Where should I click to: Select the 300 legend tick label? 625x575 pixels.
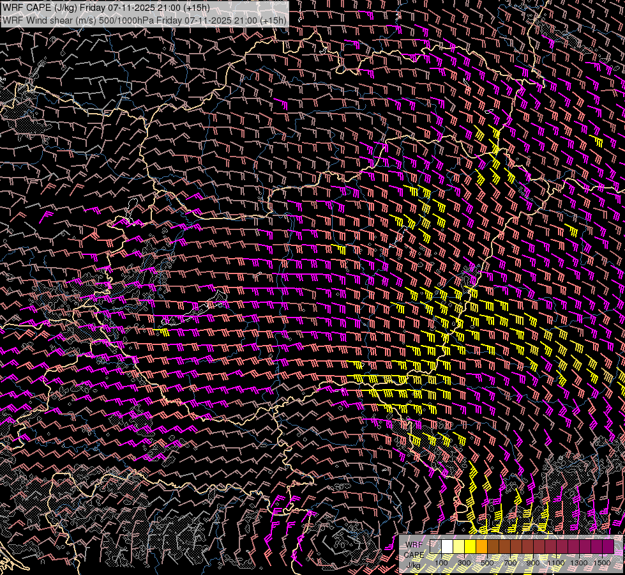coord(464,562)
